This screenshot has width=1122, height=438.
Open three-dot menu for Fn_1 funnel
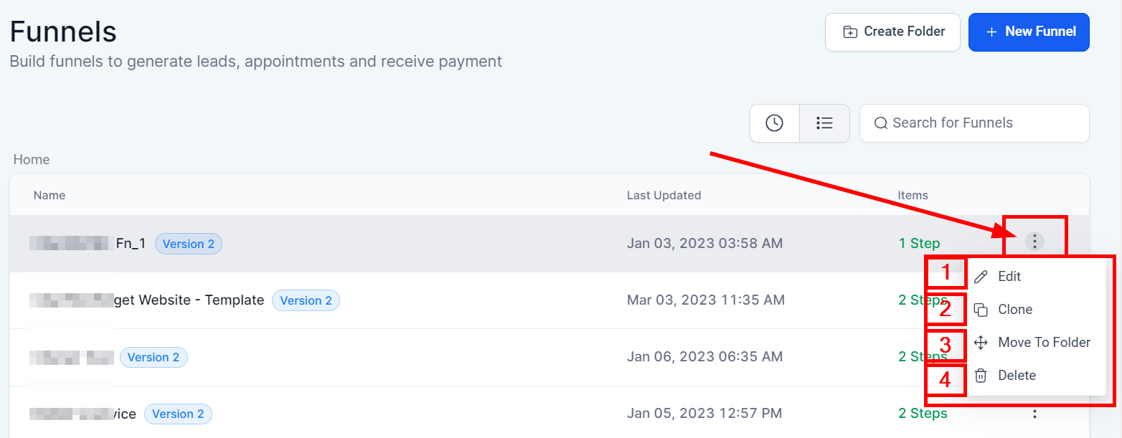(1034, 242)
